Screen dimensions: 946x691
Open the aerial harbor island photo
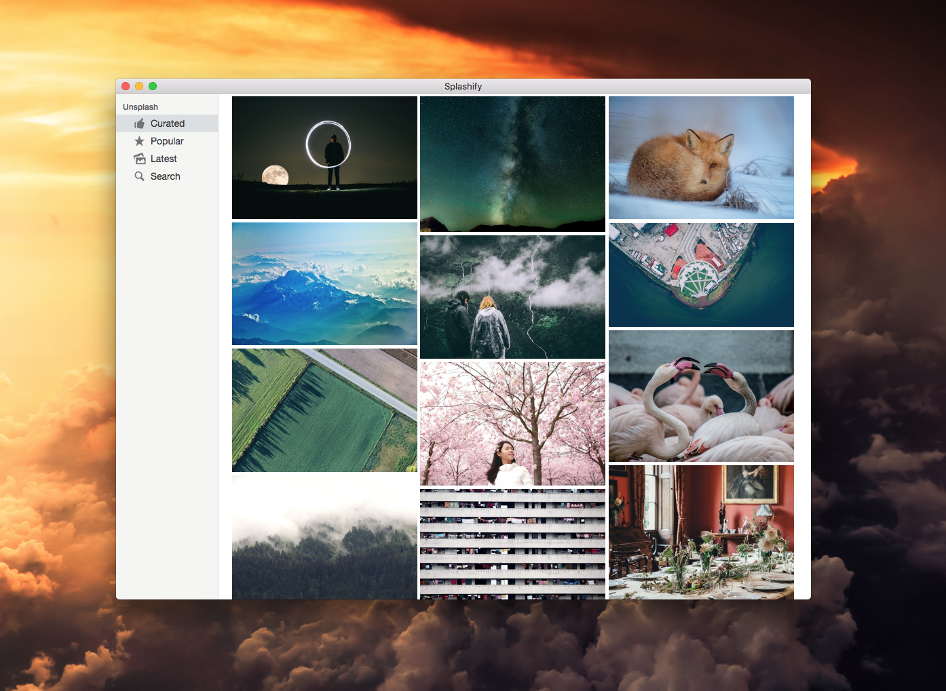click(x=701, y=275)
